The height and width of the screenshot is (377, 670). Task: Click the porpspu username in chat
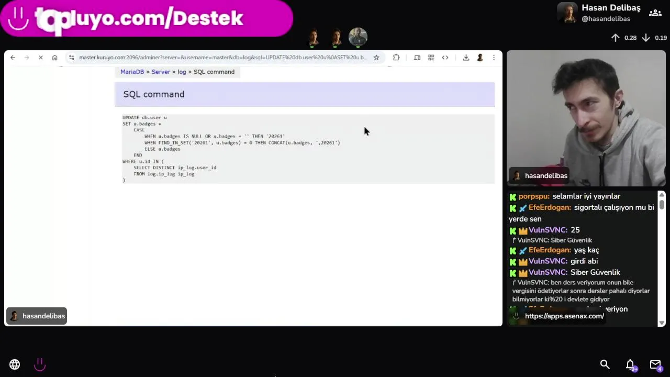534,196
